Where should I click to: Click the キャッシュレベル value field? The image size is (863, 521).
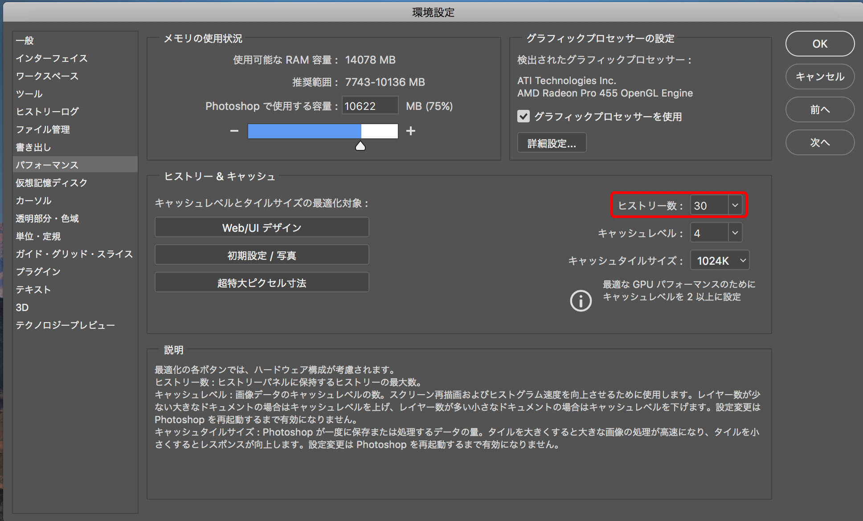click(x=709, y=233)
